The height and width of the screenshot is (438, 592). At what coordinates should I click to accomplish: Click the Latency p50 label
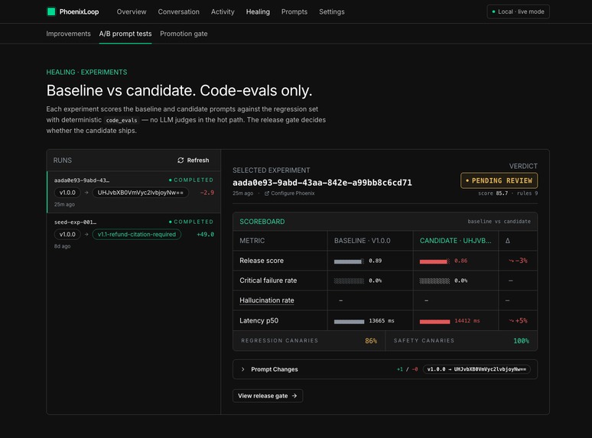[x=259, y=321]
